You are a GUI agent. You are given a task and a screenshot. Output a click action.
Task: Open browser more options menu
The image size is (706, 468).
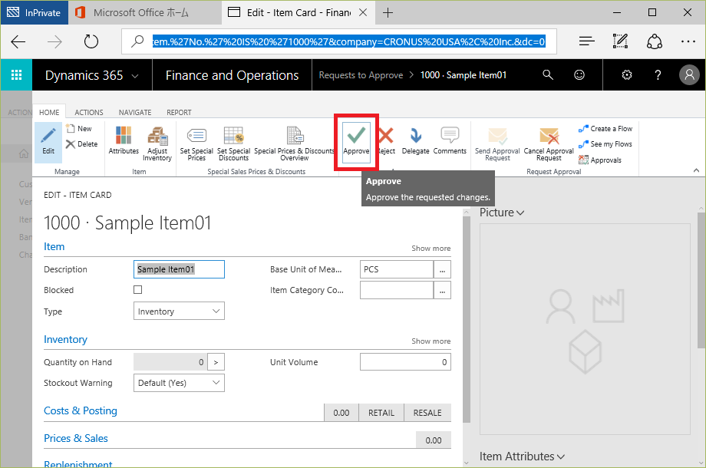coord(688,41)
